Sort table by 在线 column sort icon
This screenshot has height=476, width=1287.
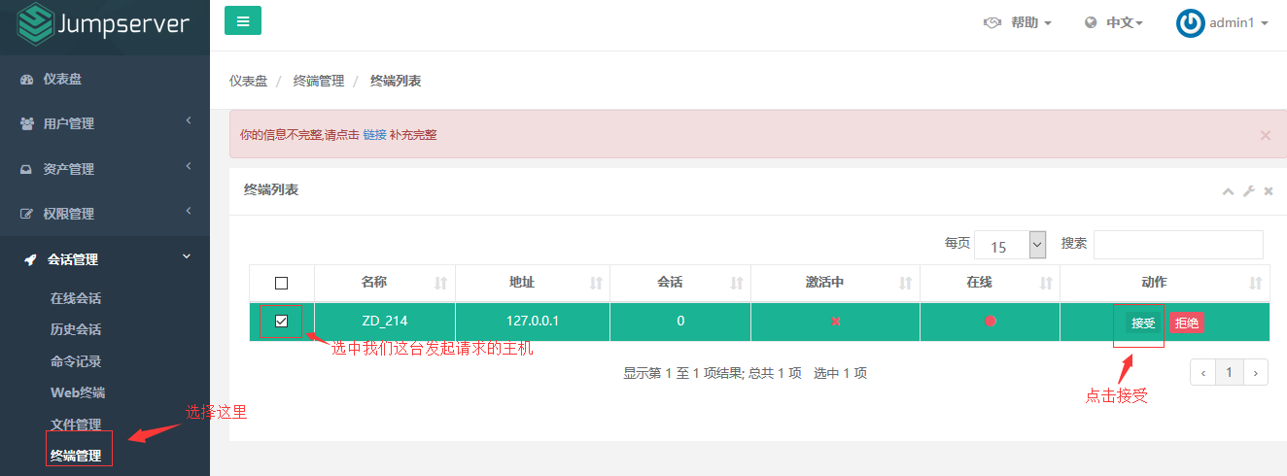coord(1046,283)
